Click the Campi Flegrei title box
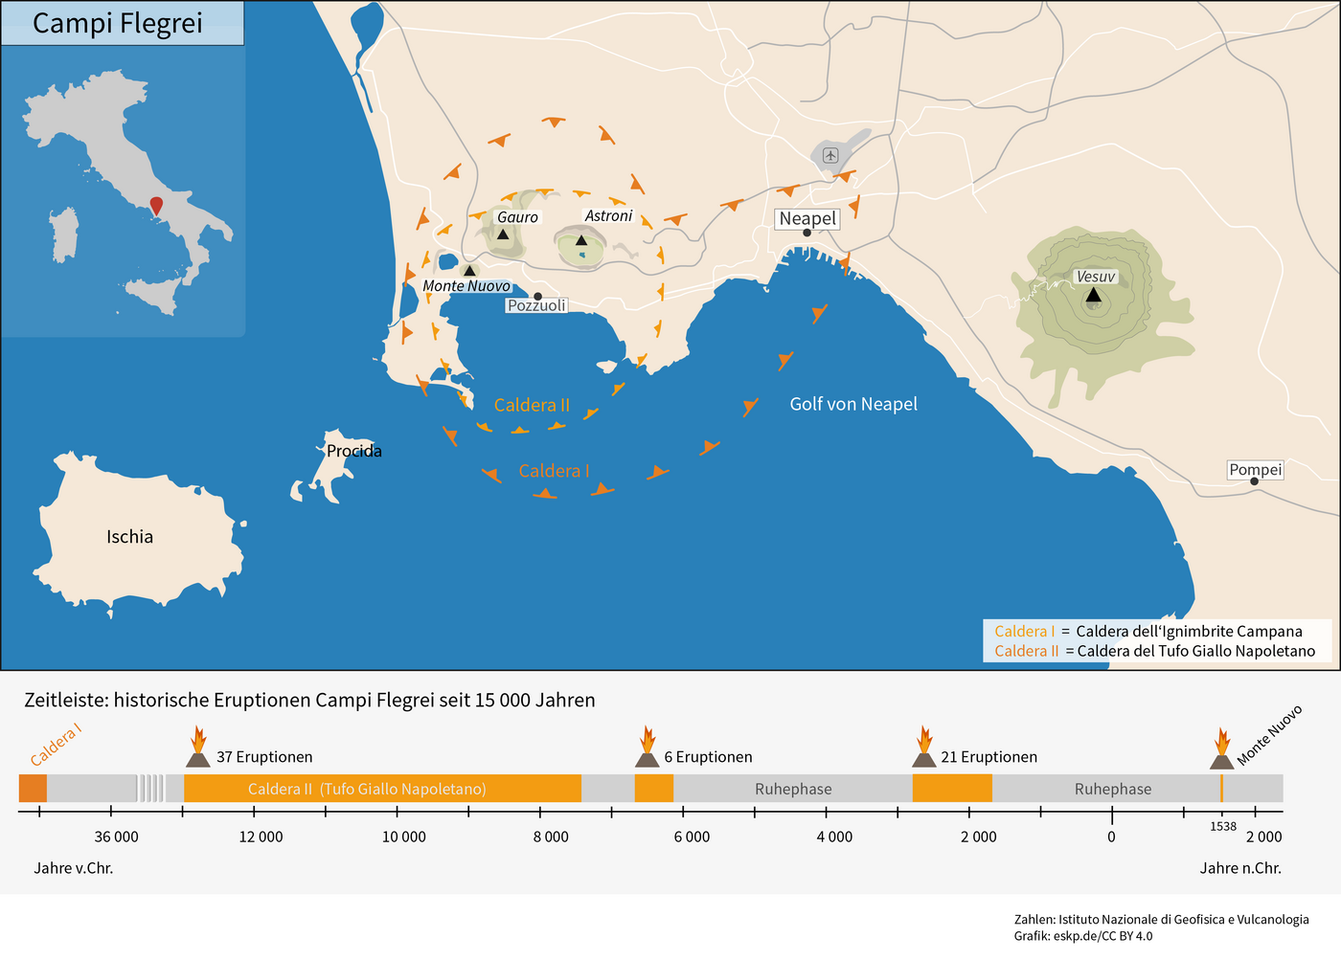 (122, 23)
